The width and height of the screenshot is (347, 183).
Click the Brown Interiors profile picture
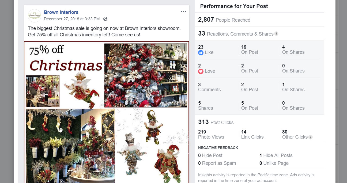[x=35, y=16]
